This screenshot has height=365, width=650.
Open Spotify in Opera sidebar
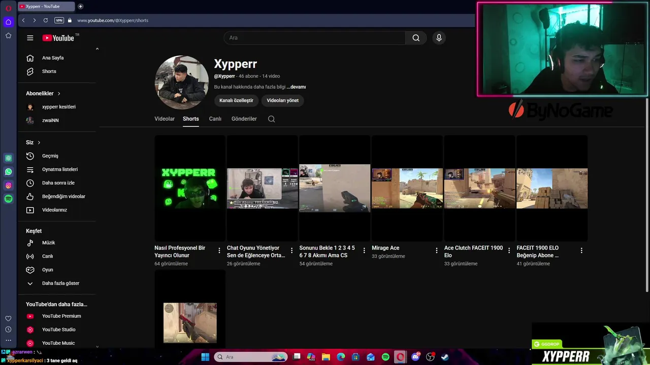(8, 199)
